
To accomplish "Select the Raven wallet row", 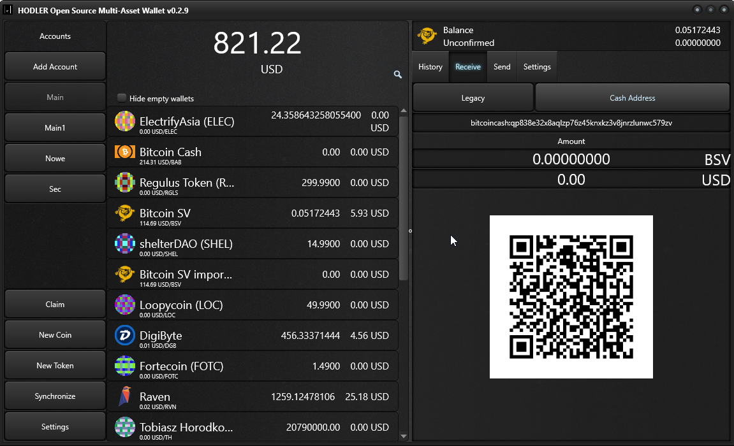I will pos(253,396).
